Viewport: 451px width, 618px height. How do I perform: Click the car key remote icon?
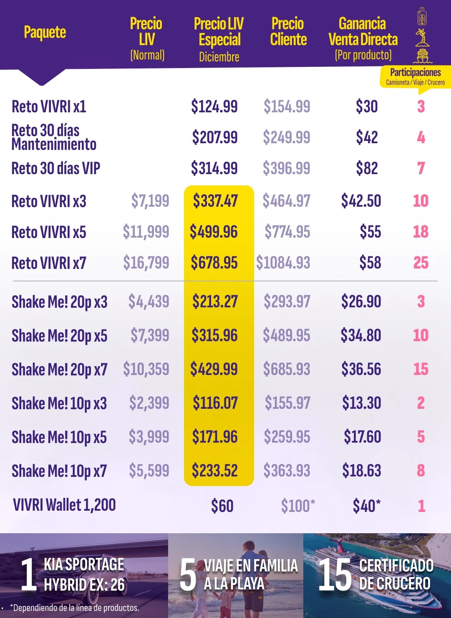pyautogui.click(x=422, y=16)
